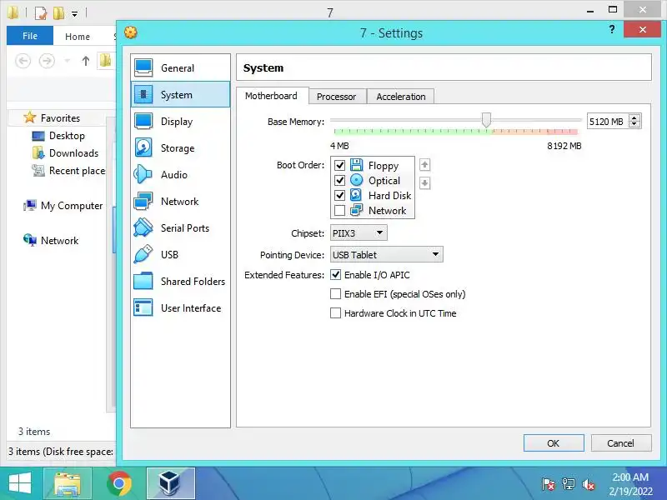
Task: Open the Windows Start button
Action: tap(19, 483)
